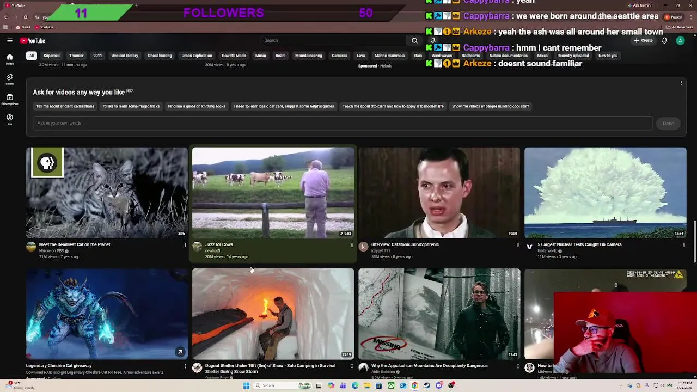Open the Appalachian Mountains video title
This screenshot has height=392, width=697.
click(x=430, y=366)
